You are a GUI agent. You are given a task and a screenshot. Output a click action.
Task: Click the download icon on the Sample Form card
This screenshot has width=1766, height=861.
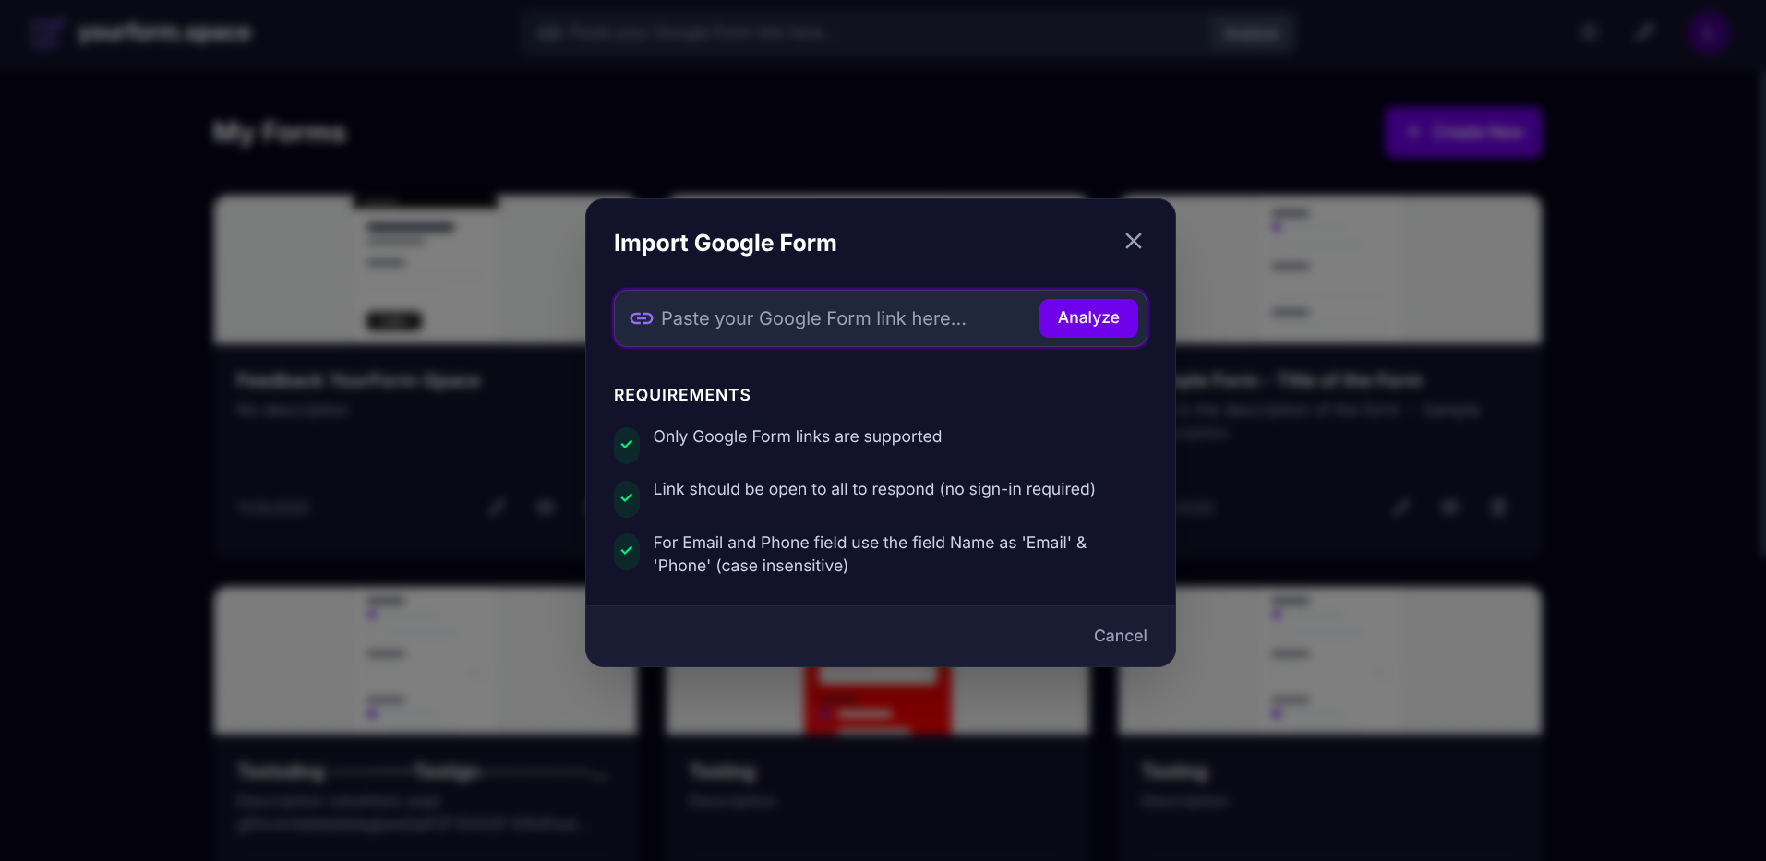point(1498,507)
